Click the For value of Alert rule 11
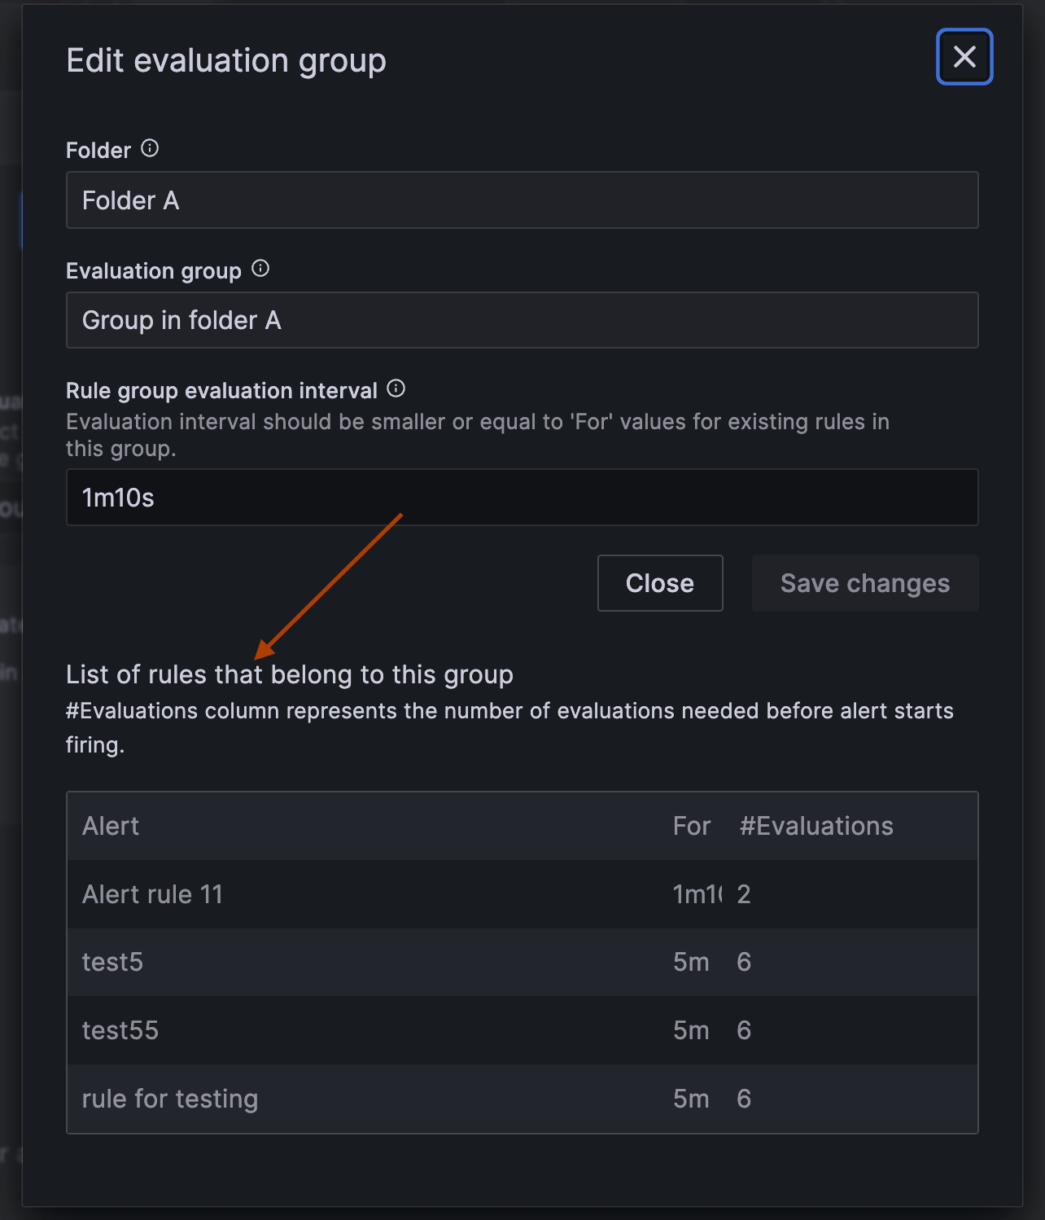This screenshot has height=1220, width=1045. point(697,894)
